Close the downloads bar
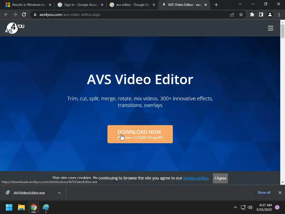 coord(280,193)
